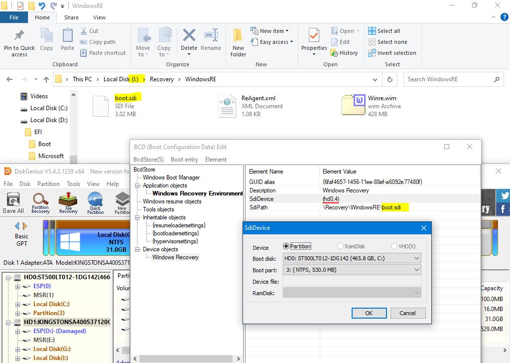Open the Boot part dropdown
This screenshot has width=510, height=363.
point(416,270)
